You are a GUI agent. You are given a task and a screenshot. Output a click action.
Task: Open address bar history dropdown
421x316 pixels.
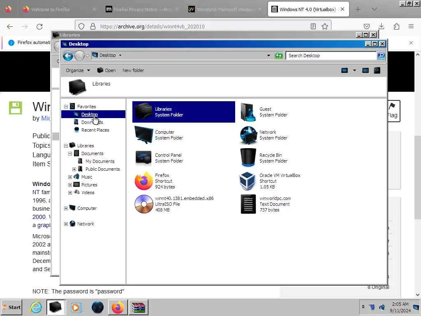point(268,56)
